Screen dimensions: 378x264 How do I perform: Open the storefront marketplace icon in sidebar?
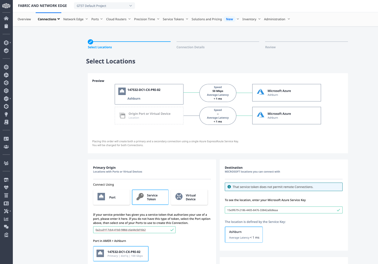point(6,180)
